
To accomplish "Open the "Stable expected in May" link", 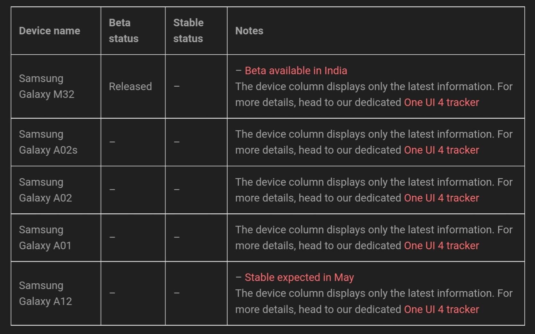I will 299,277.
